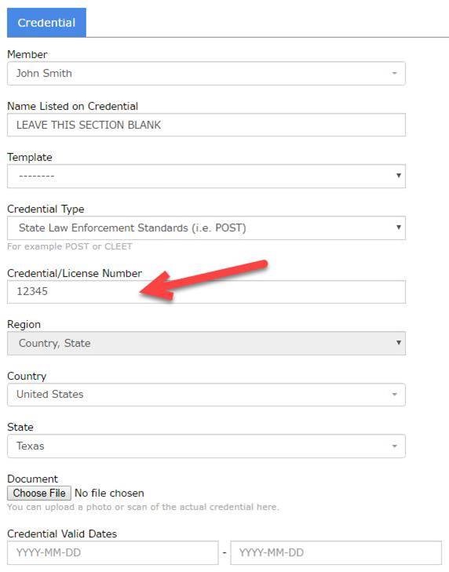The width and height of the screenshot is (449, 572).
Task: Click the State field's caret icon
Action: (x=394, y=446)
